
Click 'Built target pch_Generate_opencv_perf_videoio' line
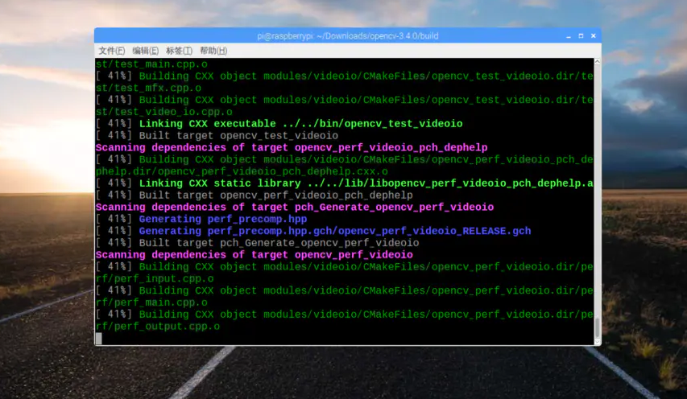coord(257,243)
